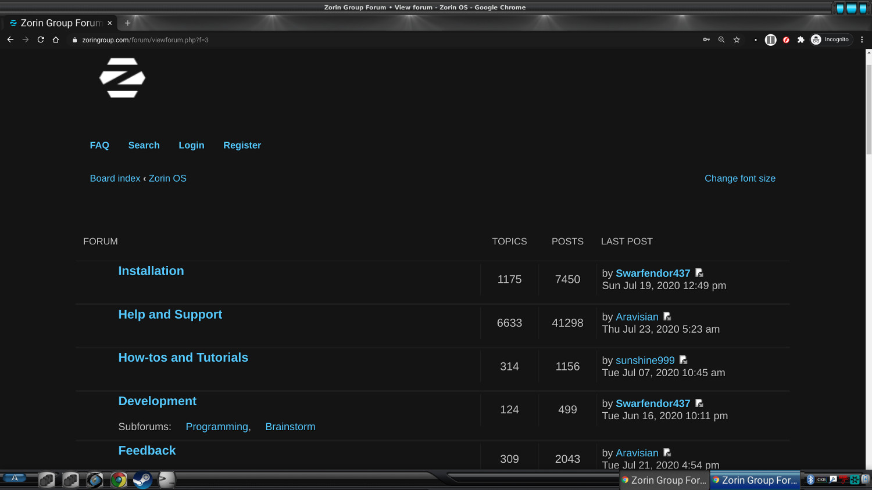Viewport: 872px width, 490px height.
Task: Open the Bluetooth tray icon
Action: [810, 480]
